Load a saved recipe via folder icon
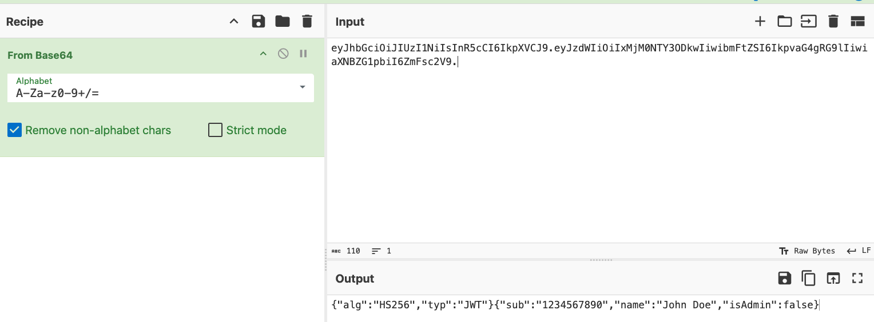This screenshot has width=874, height=322. coord(283,22)
